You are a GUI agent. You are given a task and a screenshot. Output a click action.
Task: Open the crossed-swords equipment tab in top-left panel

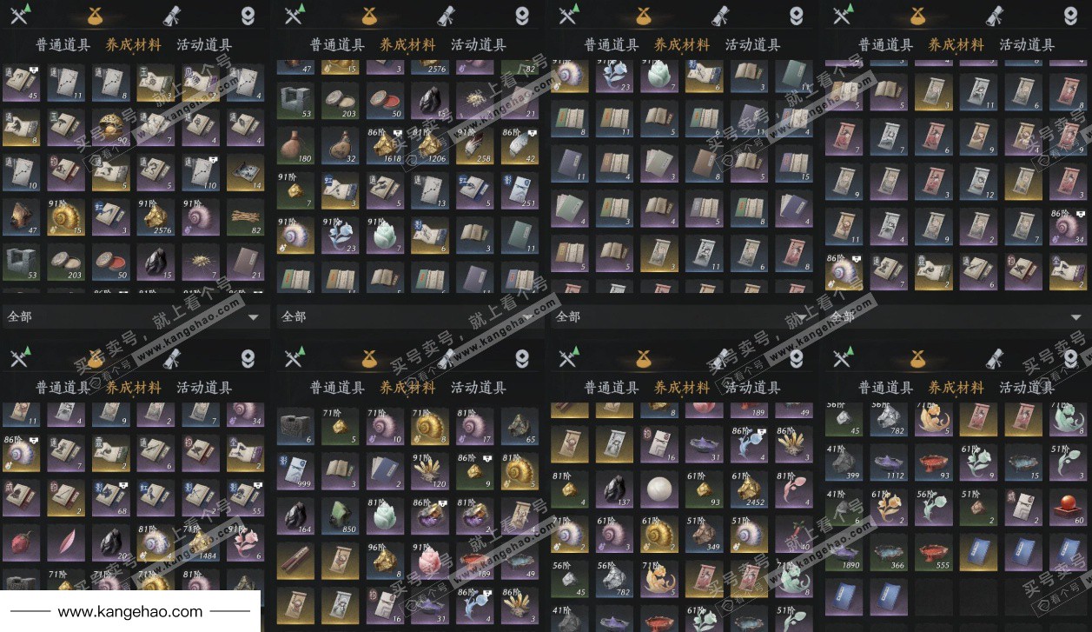19,15
